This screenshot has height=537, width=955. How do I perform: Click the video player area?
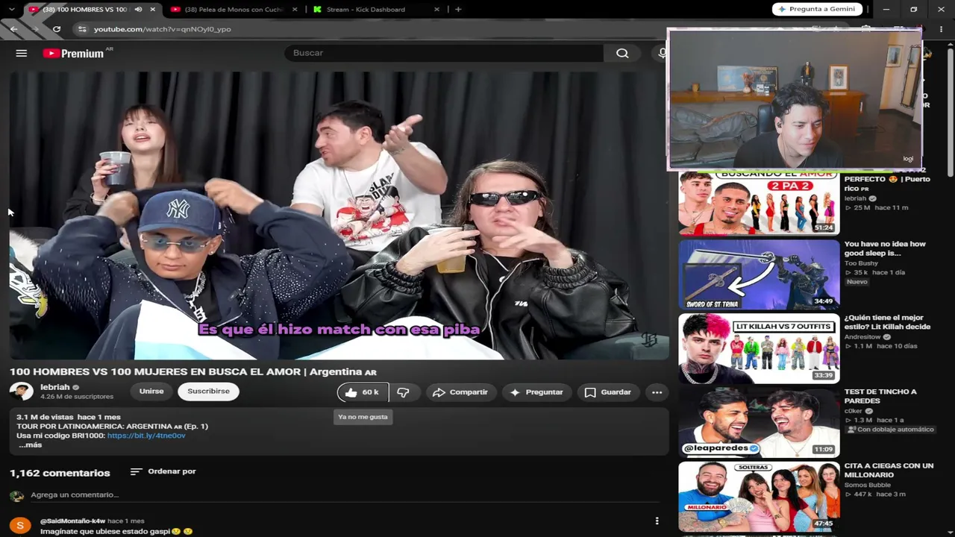point(339,216)
